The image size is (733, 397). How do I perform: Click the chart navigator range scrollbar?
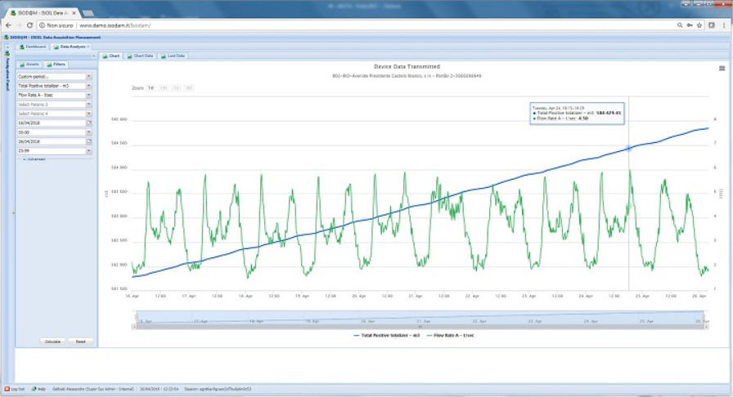420,327
